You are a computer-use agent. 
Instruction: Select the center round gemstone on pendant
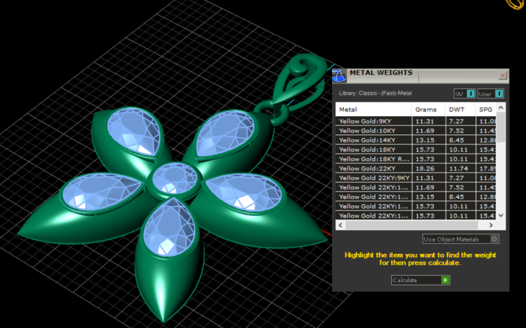[174, 178]
